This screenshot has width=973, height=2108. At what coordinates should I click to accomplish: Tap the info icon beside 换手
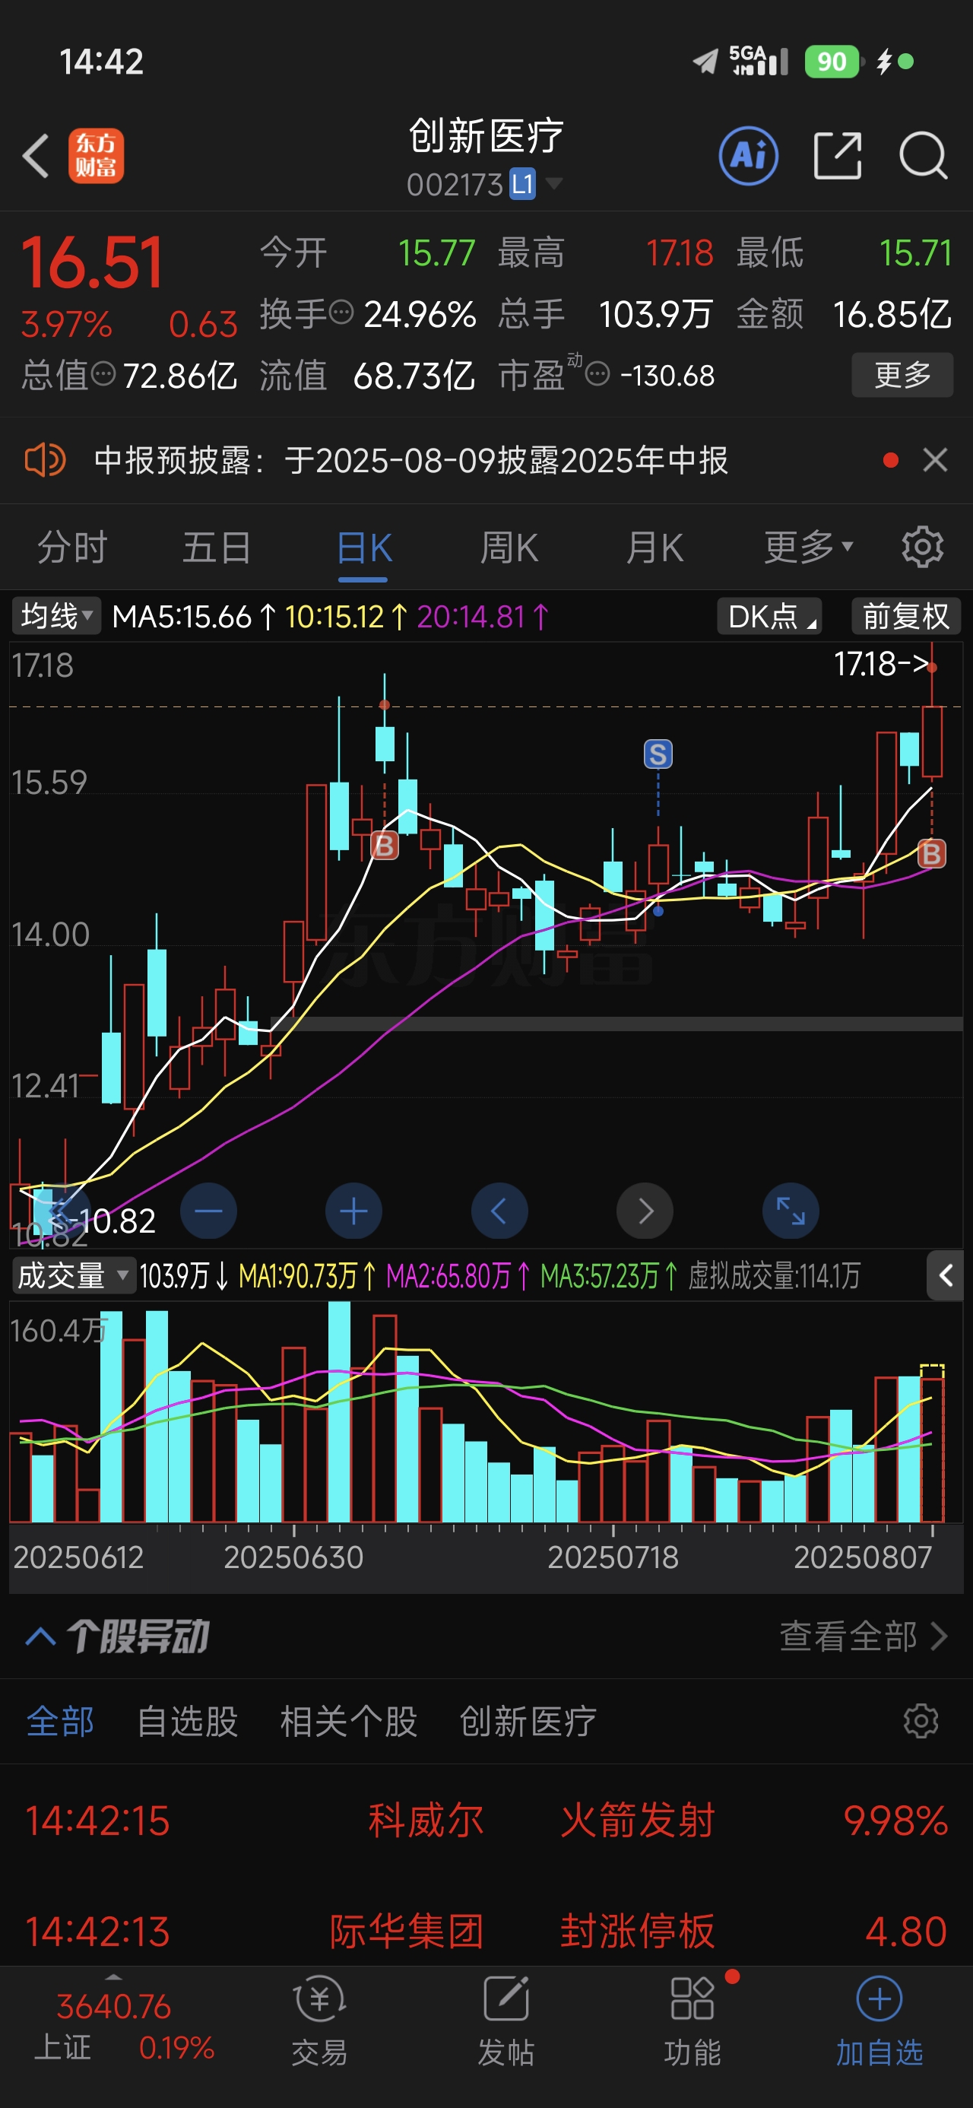coord(341,313)
